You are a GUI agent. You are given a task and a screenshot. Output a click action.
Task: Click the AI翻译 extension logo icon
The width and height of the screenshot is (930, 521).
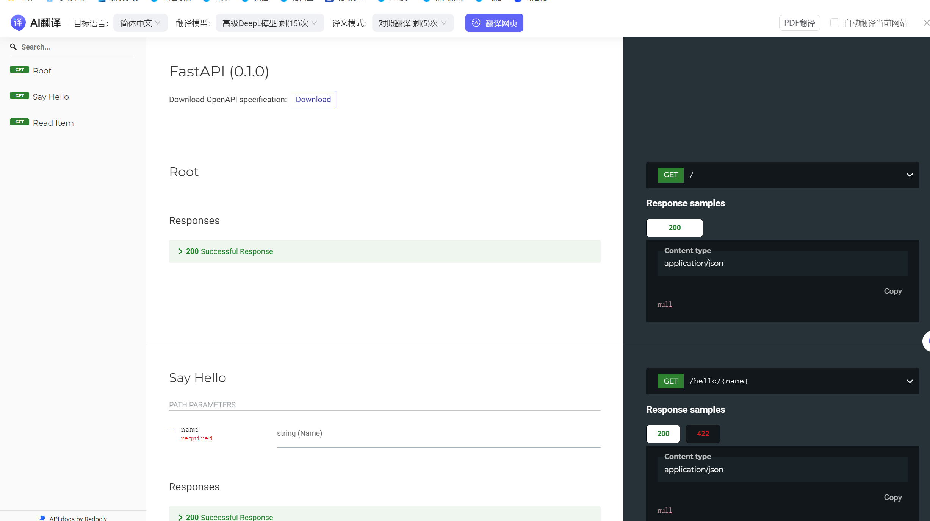(17, 22)
